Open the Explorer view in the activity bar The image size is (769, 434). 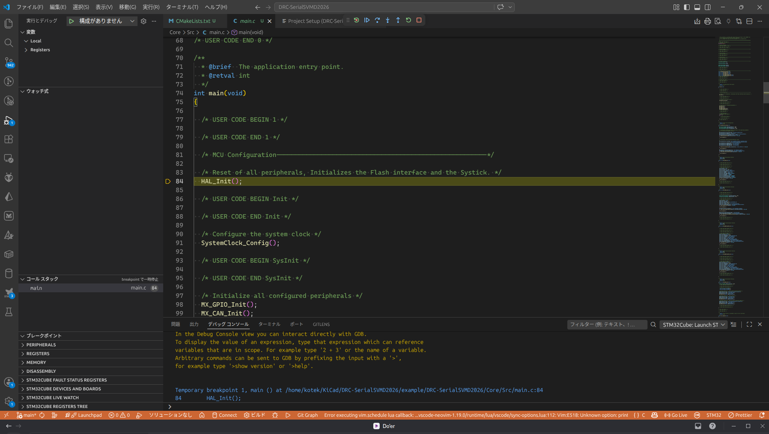click(9, 24)
